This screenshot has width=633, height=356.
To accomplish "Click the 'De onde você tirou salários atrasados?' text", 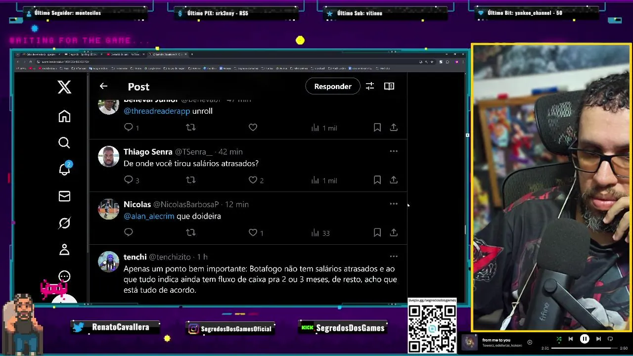I will [x=191, y=163].
